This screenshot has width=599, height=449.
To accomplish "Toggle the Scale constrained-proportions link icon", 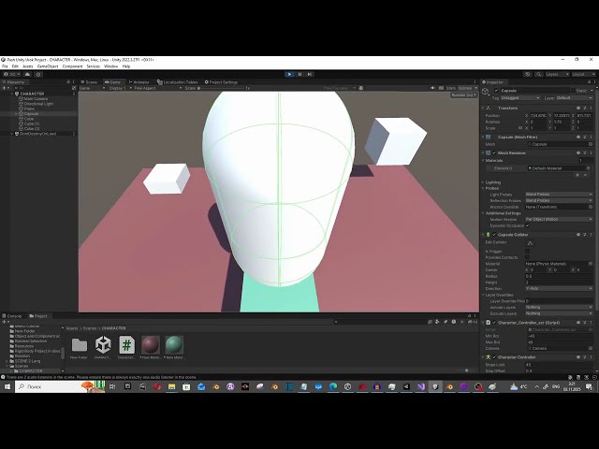I will point(520,128).
